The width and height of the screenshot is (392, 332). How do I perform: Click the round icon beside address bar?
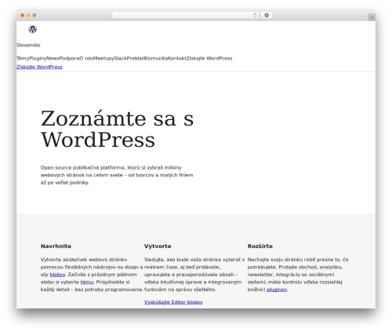click(267, 16)
